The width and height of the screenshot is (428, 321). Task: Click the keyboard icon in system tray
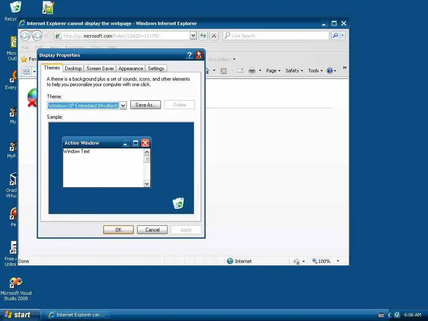[381, 315]
